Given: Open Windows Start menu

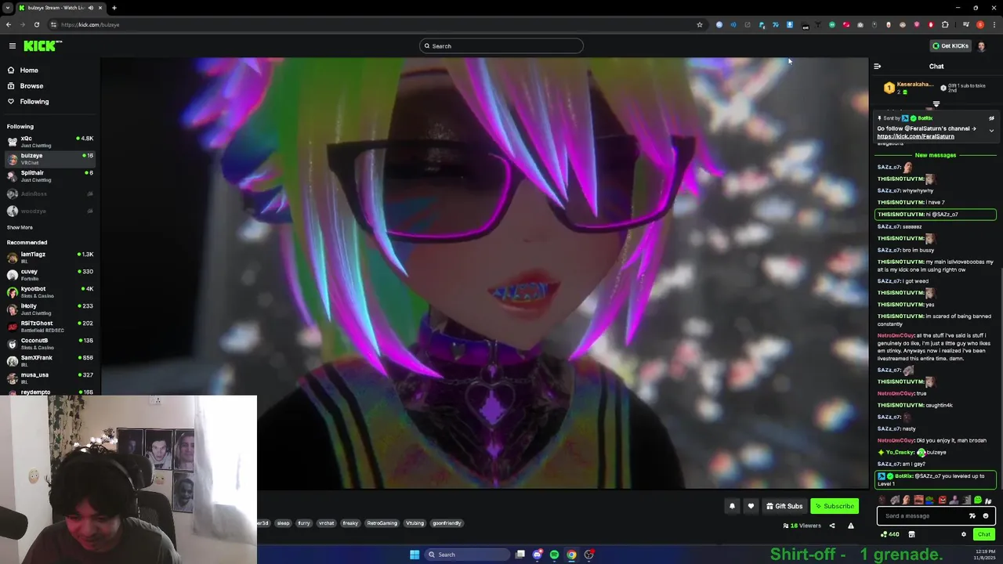Looking at the screenshot, I should point(415,555).
